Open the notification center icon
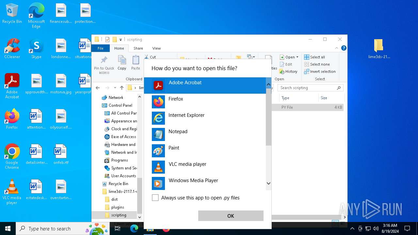Screen dimensions: 418x235 (x=407, y=228)
